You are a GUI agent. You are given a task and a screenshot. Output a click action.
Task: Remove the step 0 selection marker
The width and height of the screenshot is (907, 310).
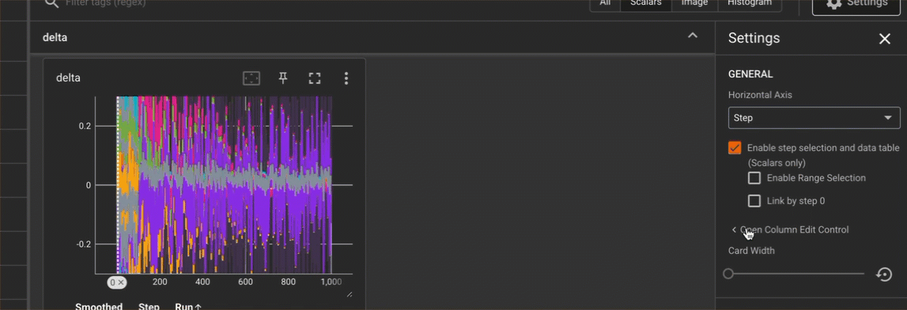coord(122,282)
